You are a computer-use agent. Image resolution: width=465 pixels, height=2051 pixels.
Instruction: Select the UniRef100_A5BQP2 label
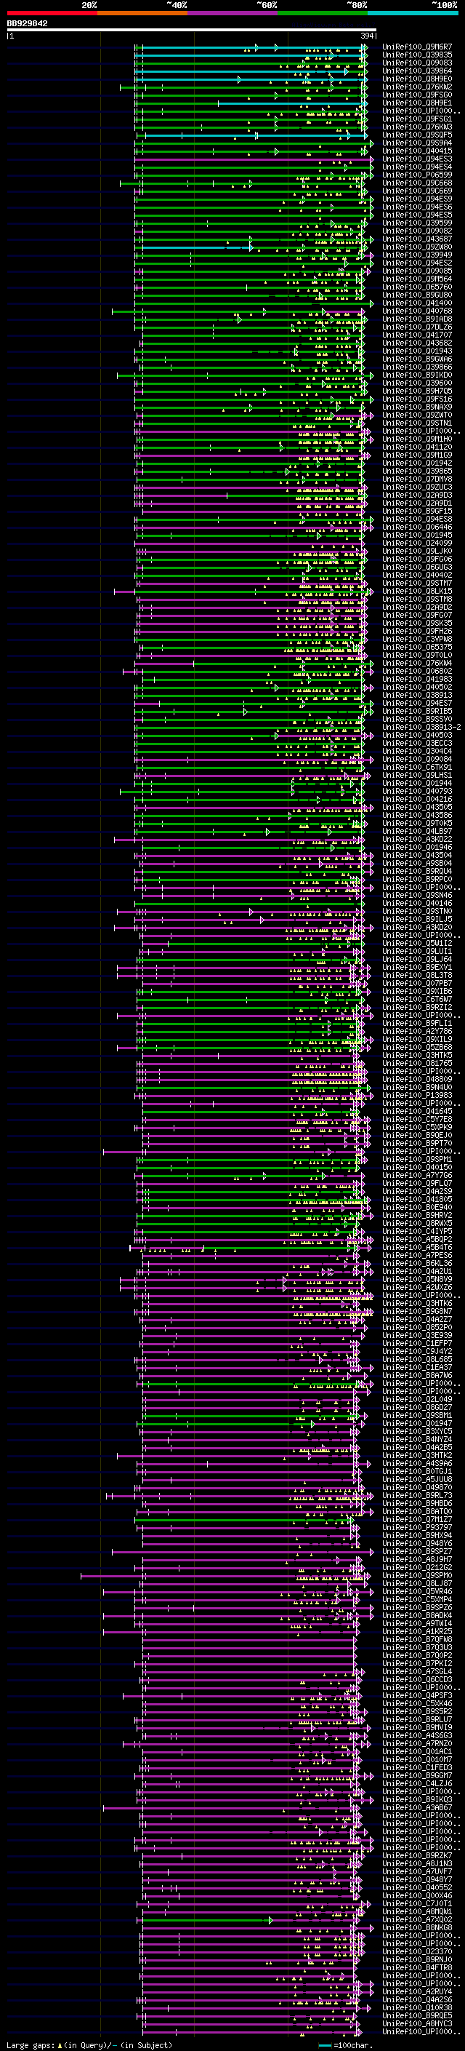[x=417, y=1239]
